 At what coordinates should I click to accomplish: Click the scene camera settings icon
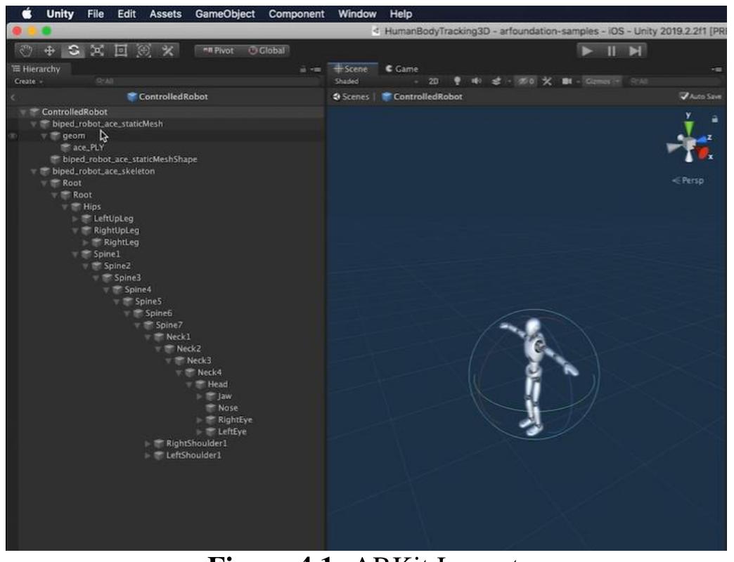pyautogui.click(x=567, y=81)
